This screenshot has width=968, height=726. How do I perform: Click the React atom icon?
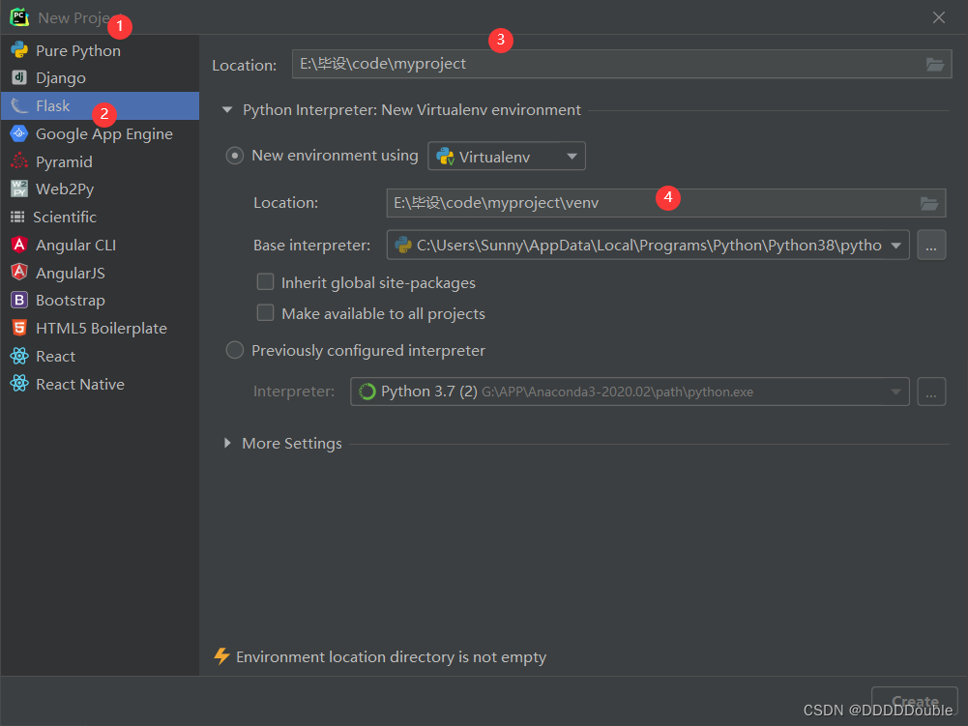19,356
